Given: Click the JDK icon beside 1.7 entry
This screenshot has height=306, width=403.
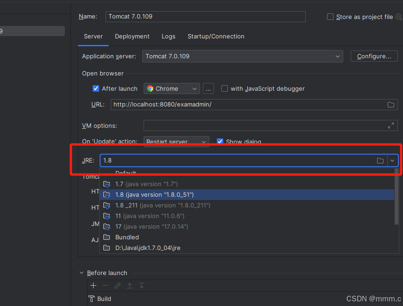Looking at the screenshot, I should tap(107, 184).
